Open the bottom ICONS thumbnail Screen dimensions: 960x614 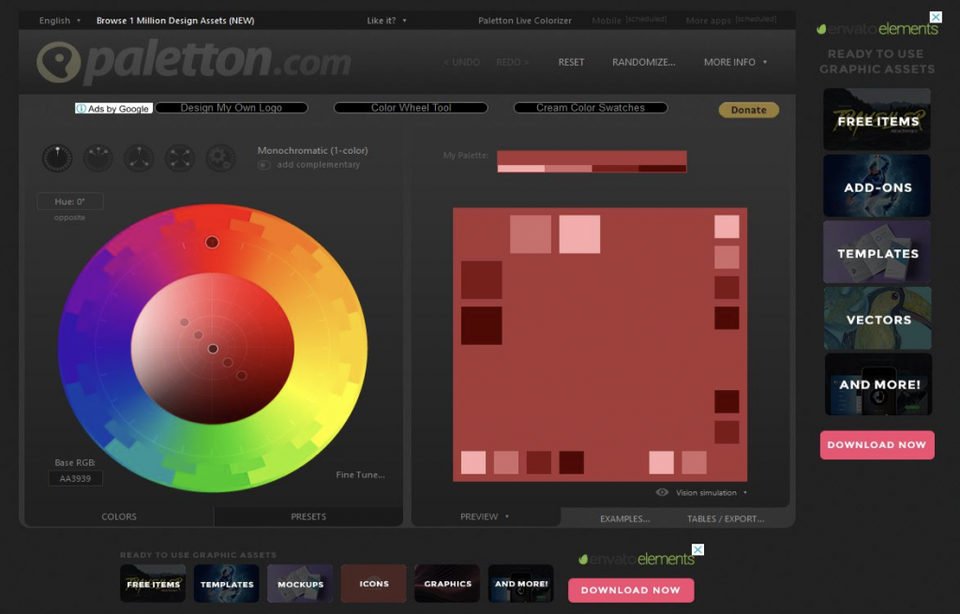(373, 583)
